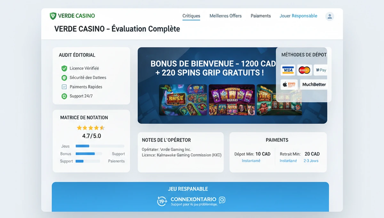The height and width of the screenshot is (218, 384).
Task: Click the 19+ age restriction icon
Action: (162, 201)
